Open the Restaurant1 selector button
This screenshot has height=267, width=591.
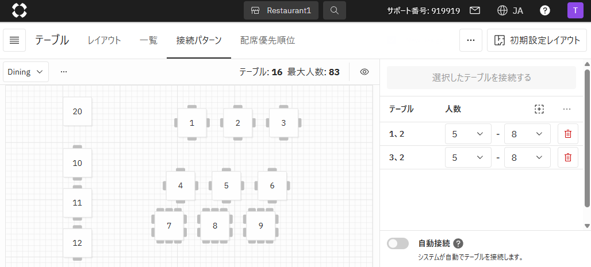(x=281, y=10)
